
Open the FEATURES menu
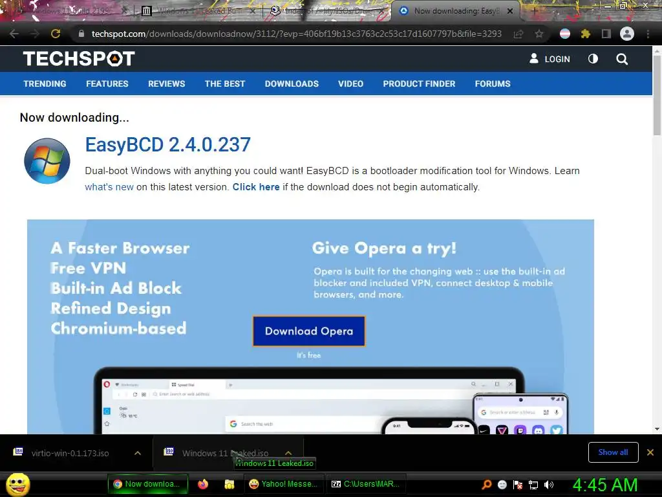(x=107, y=83)
